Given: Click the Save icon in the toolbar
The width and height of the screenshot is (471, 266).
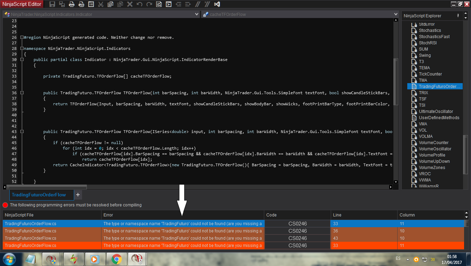Looking at the screenshot, I should 52,4.
